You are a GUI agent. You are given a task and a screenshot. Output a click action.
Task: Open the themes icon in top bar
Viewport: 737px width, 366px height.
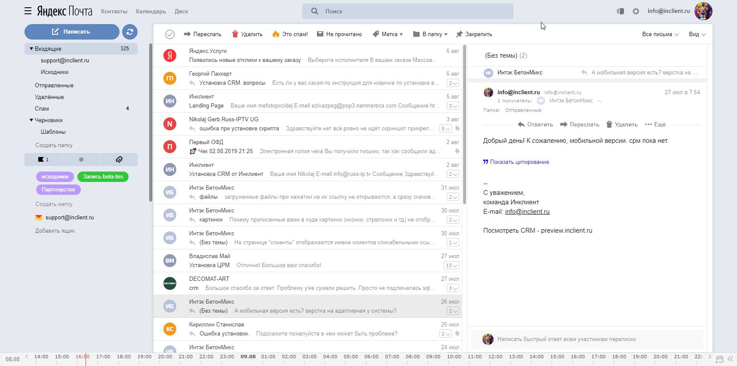tap(620, 11)
